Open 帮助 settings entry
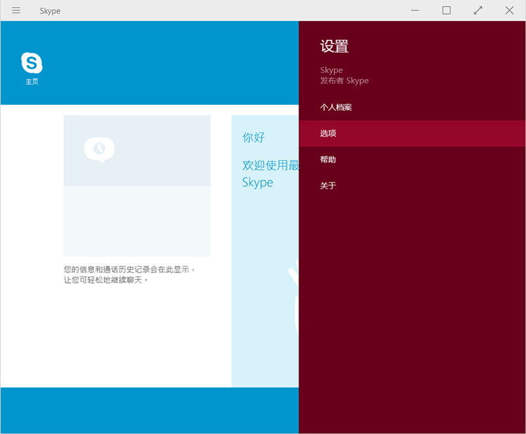The height and width of the screenshot is (434, 526). (412, 160)
